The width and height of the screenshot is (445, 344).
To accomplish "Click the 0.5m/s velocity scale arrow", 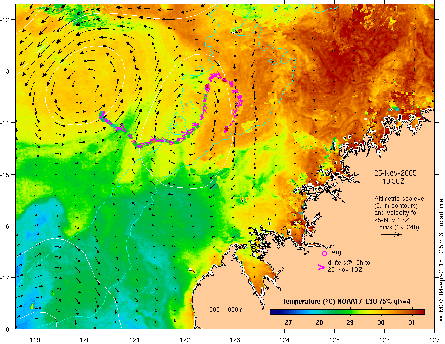I will pos(391,234).
